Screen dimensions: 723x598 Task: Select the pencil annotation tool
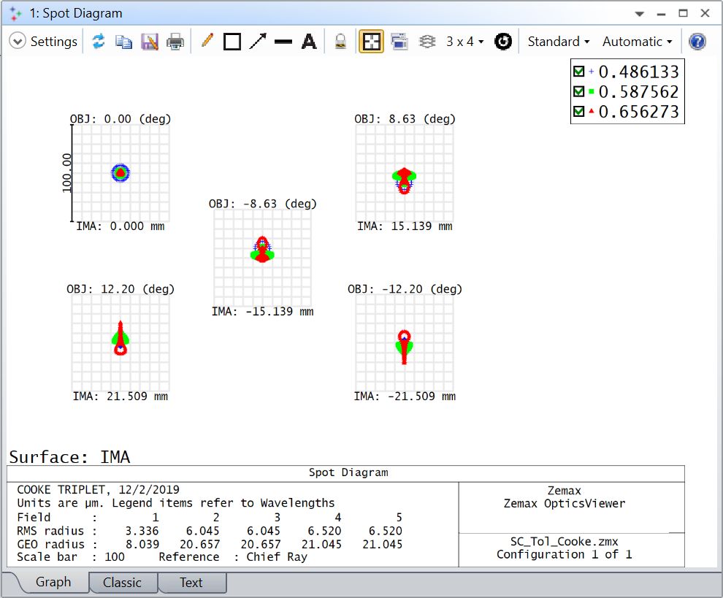tap(207, 42)
